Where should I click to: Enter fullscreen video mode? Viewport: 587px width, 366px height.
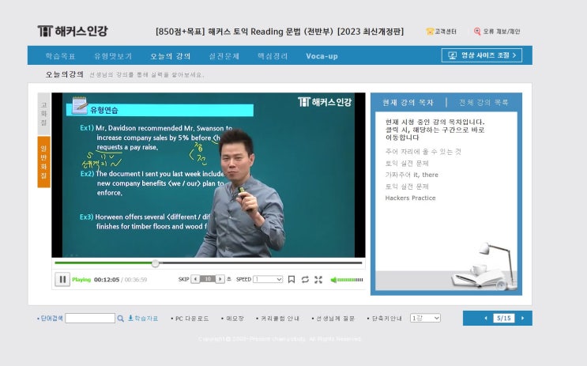point(318,280)
